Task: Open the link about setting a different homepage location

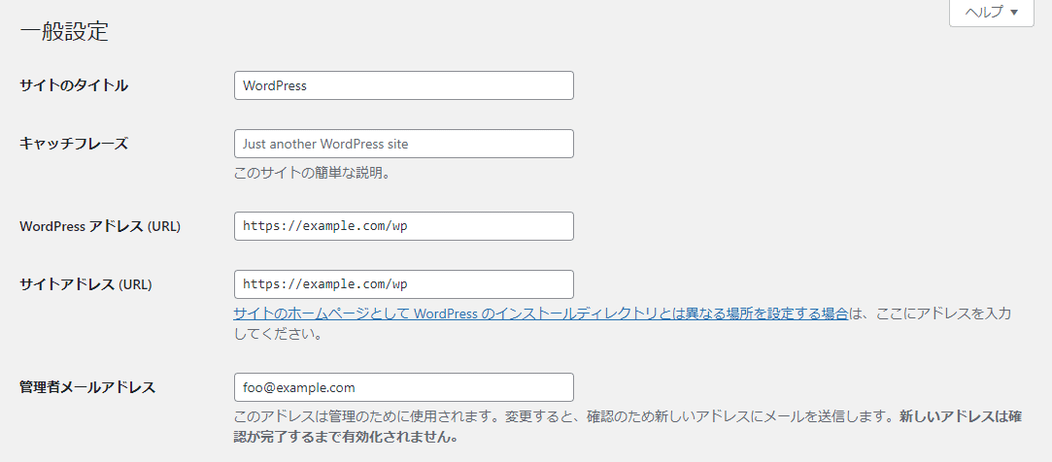Action: click(541, 313)
